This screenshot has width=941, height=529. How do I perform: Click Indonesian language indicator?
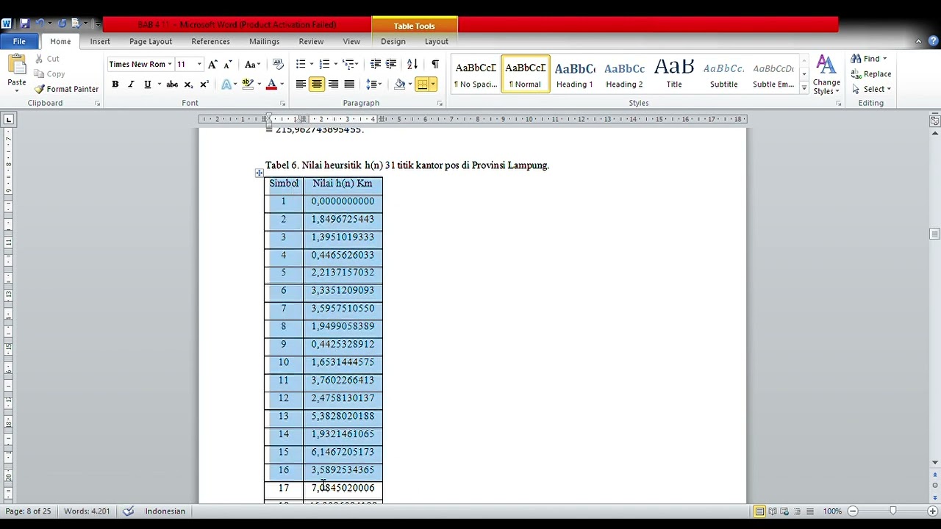165,511
